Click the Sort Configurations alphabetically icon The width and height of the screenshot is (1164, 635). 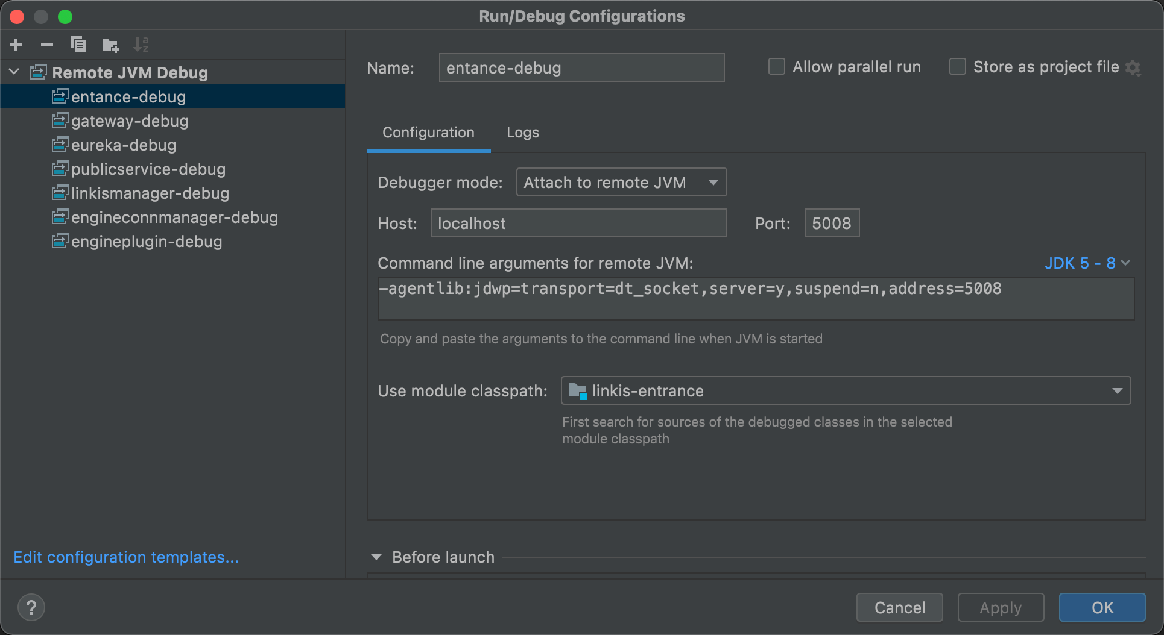(141, 45)
